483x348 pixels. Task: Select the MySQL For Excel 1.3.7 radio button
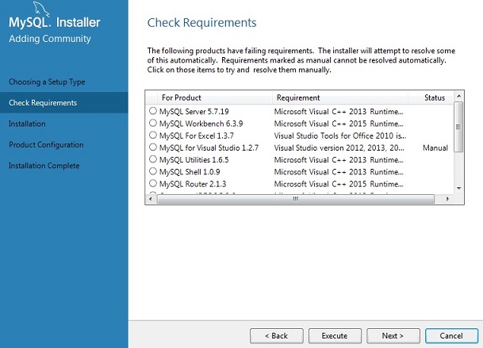153,135
